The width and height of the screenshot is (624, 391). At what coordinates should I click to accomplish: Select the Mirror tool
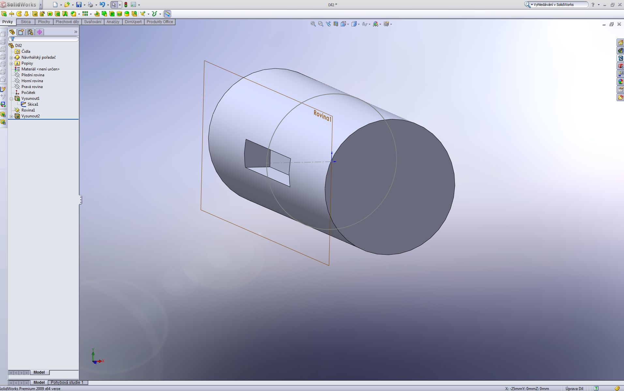[x=134, y=14]
